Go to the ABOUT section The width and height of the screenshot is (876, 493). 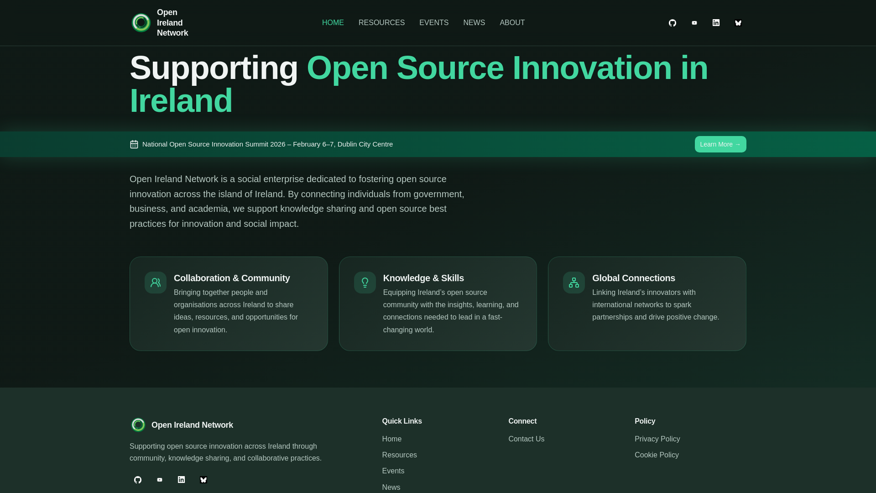click(x=512, y=22)
